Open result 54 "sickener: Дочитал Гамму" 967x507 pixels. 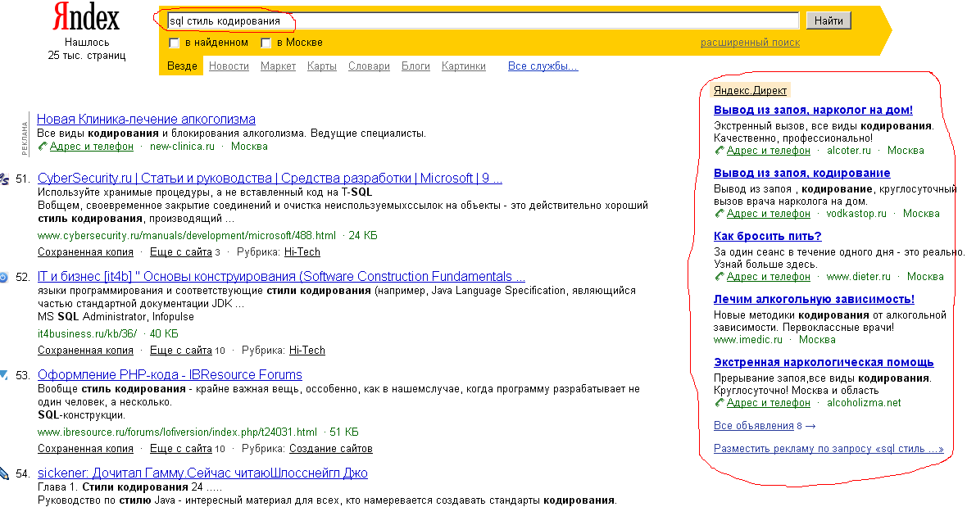pyautogui.click(x=202, y=473)
